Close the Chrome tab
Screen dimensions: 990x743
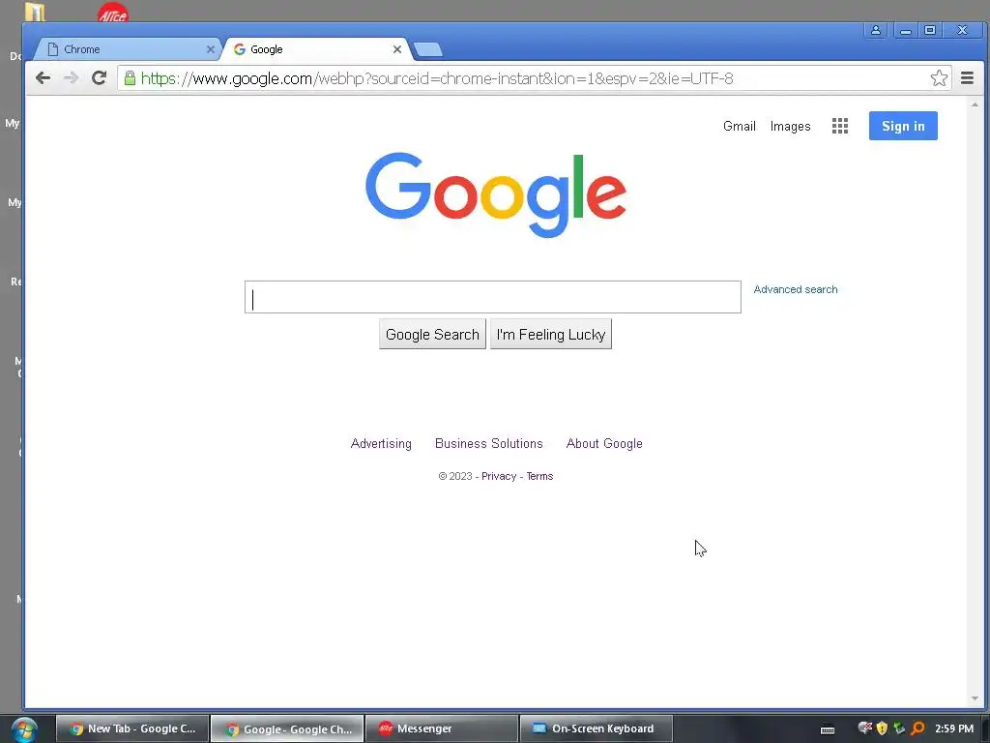tap(210, 49)
